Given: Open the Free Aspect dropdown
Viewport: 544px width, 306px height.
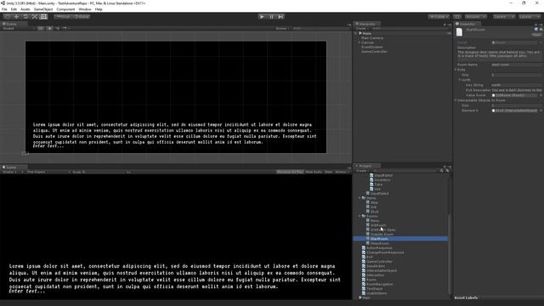Looking at the screenshot, I should pyautogui.click(x=48, y=172).
